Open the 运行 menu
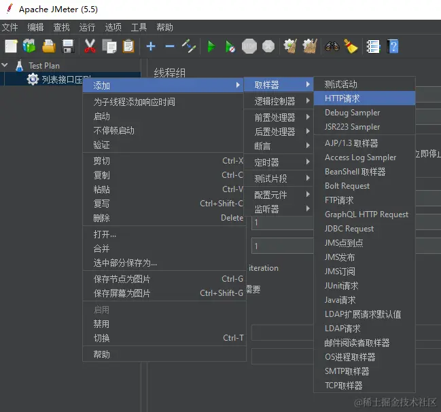Viewport: 441px width, 412px height. tap(87, 27)
